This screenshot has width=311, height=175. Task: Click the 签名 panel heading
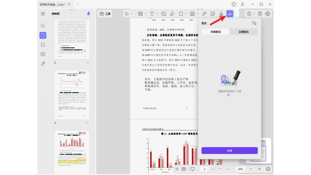click(204, 23)
